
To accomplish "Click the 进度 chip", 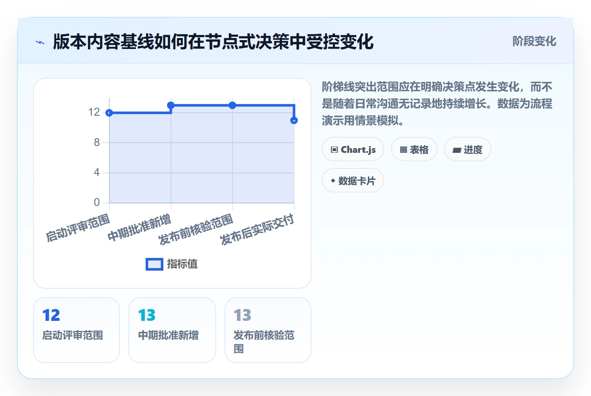I will (468, 149).
